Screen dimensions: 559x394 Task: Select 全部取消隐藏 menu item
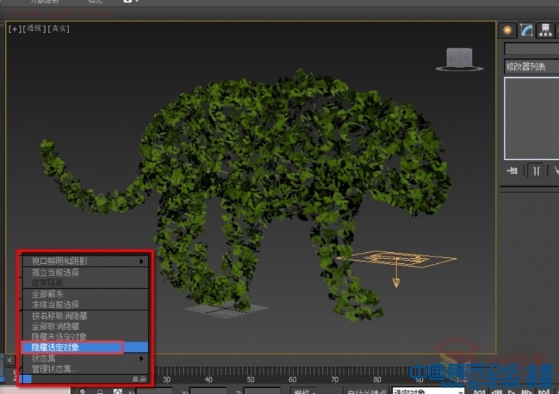(85, 326)
